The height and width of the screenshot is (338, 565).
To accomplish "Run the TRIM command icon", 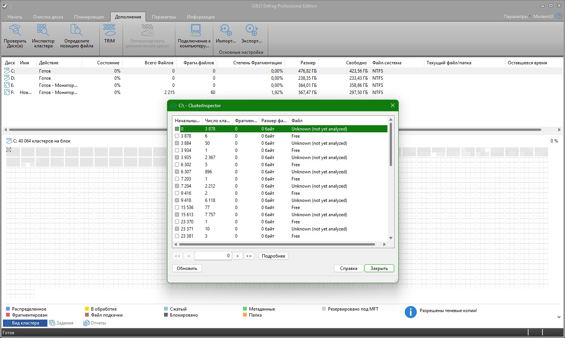I will point(109,30).
